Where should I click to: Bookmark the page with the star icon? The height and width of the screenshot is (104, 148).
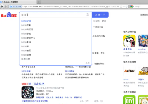point(121,7)
